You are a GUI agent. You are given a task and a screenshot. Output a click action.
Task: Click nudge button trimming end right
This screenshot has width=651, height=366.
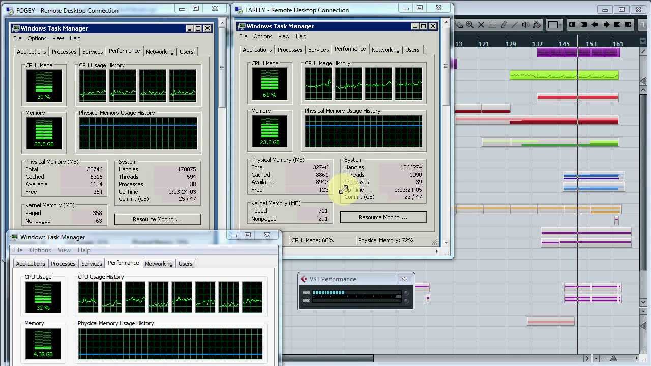pos(628,25)
